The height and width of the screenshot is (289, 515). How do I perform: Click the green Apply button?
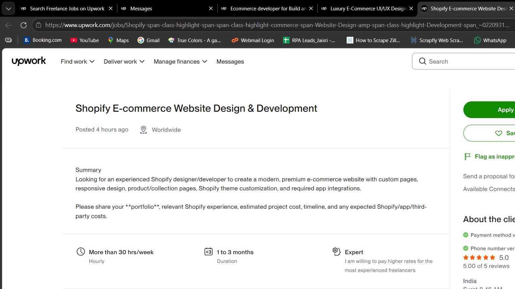pyautogui.click(x=489, y=110)
